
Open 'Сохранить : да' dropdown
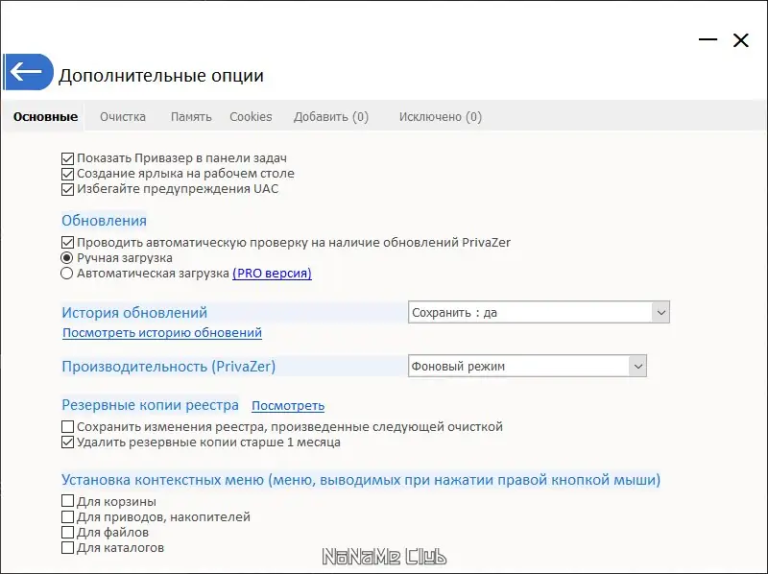(x=539, y=312)
